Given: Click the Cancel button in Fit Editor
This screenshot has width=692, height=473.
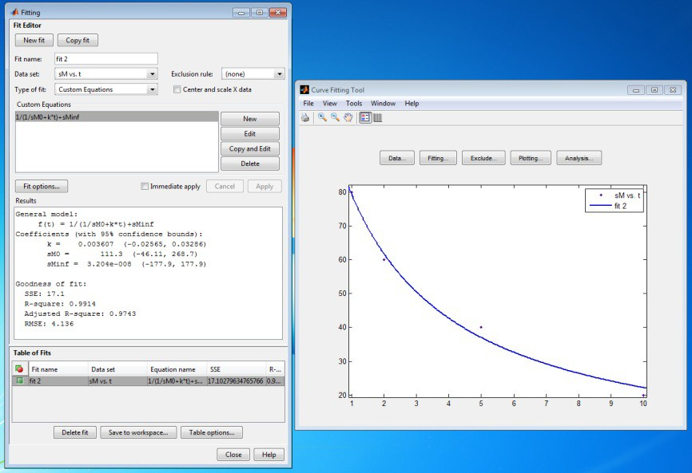Looking at the screenshot, I should click(x=225, y=187).
